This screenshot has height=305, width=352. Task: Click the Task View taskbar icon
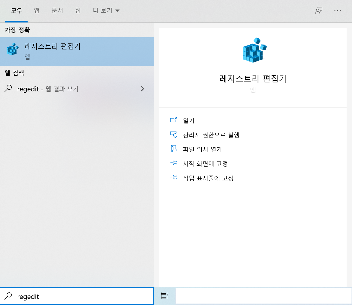tap(164, 296)
